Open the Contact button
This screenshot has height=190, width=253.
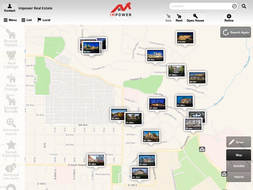pyautogui.click(x=9, y=8)
